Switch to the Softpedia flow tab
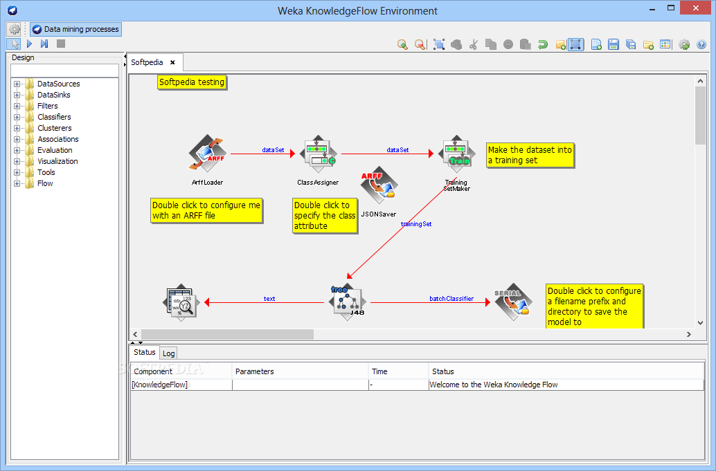 147,62
